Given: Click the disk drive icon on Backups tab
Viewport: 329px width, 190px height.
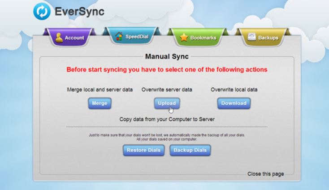Looking at the screenshot, I should tap(251, 37).
